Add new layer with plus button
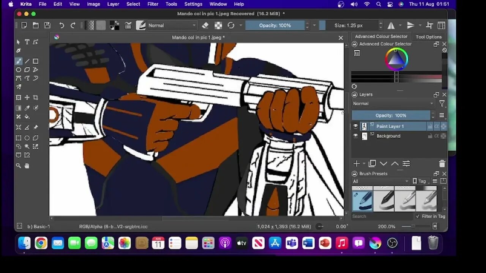The height and width of the screenshot is (273, 486). (356, 164)
